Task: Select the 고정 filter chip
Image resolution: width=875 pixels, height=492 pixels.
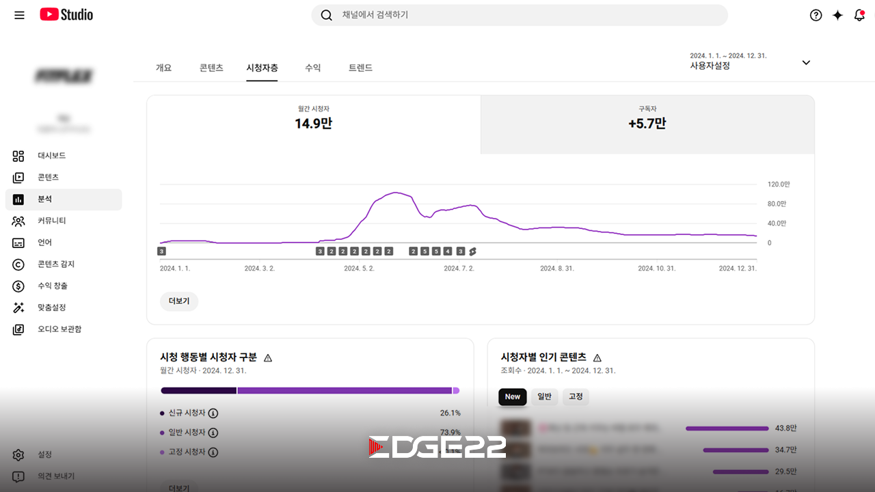Action: (x=576, y=397)
